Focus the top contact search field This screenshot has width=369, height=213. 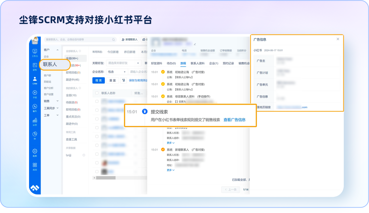coord(80,40)
